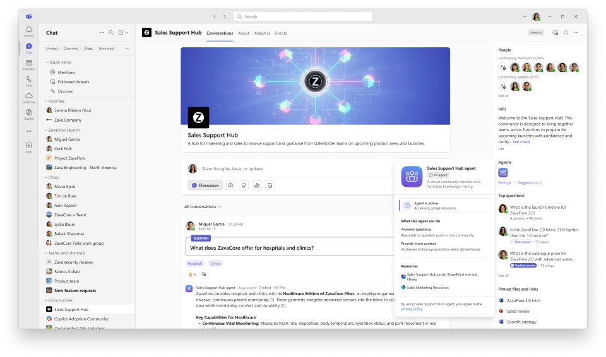Click the agent Settings link

point(504,183)
